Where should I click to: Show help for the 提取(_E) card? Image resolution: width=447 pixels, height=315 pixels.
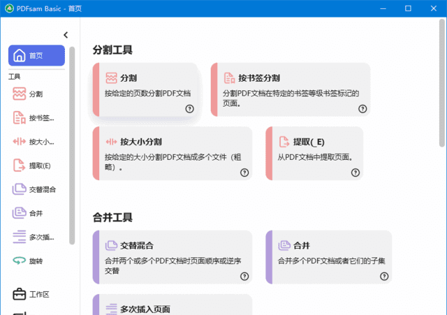click(x=356, y=173)
